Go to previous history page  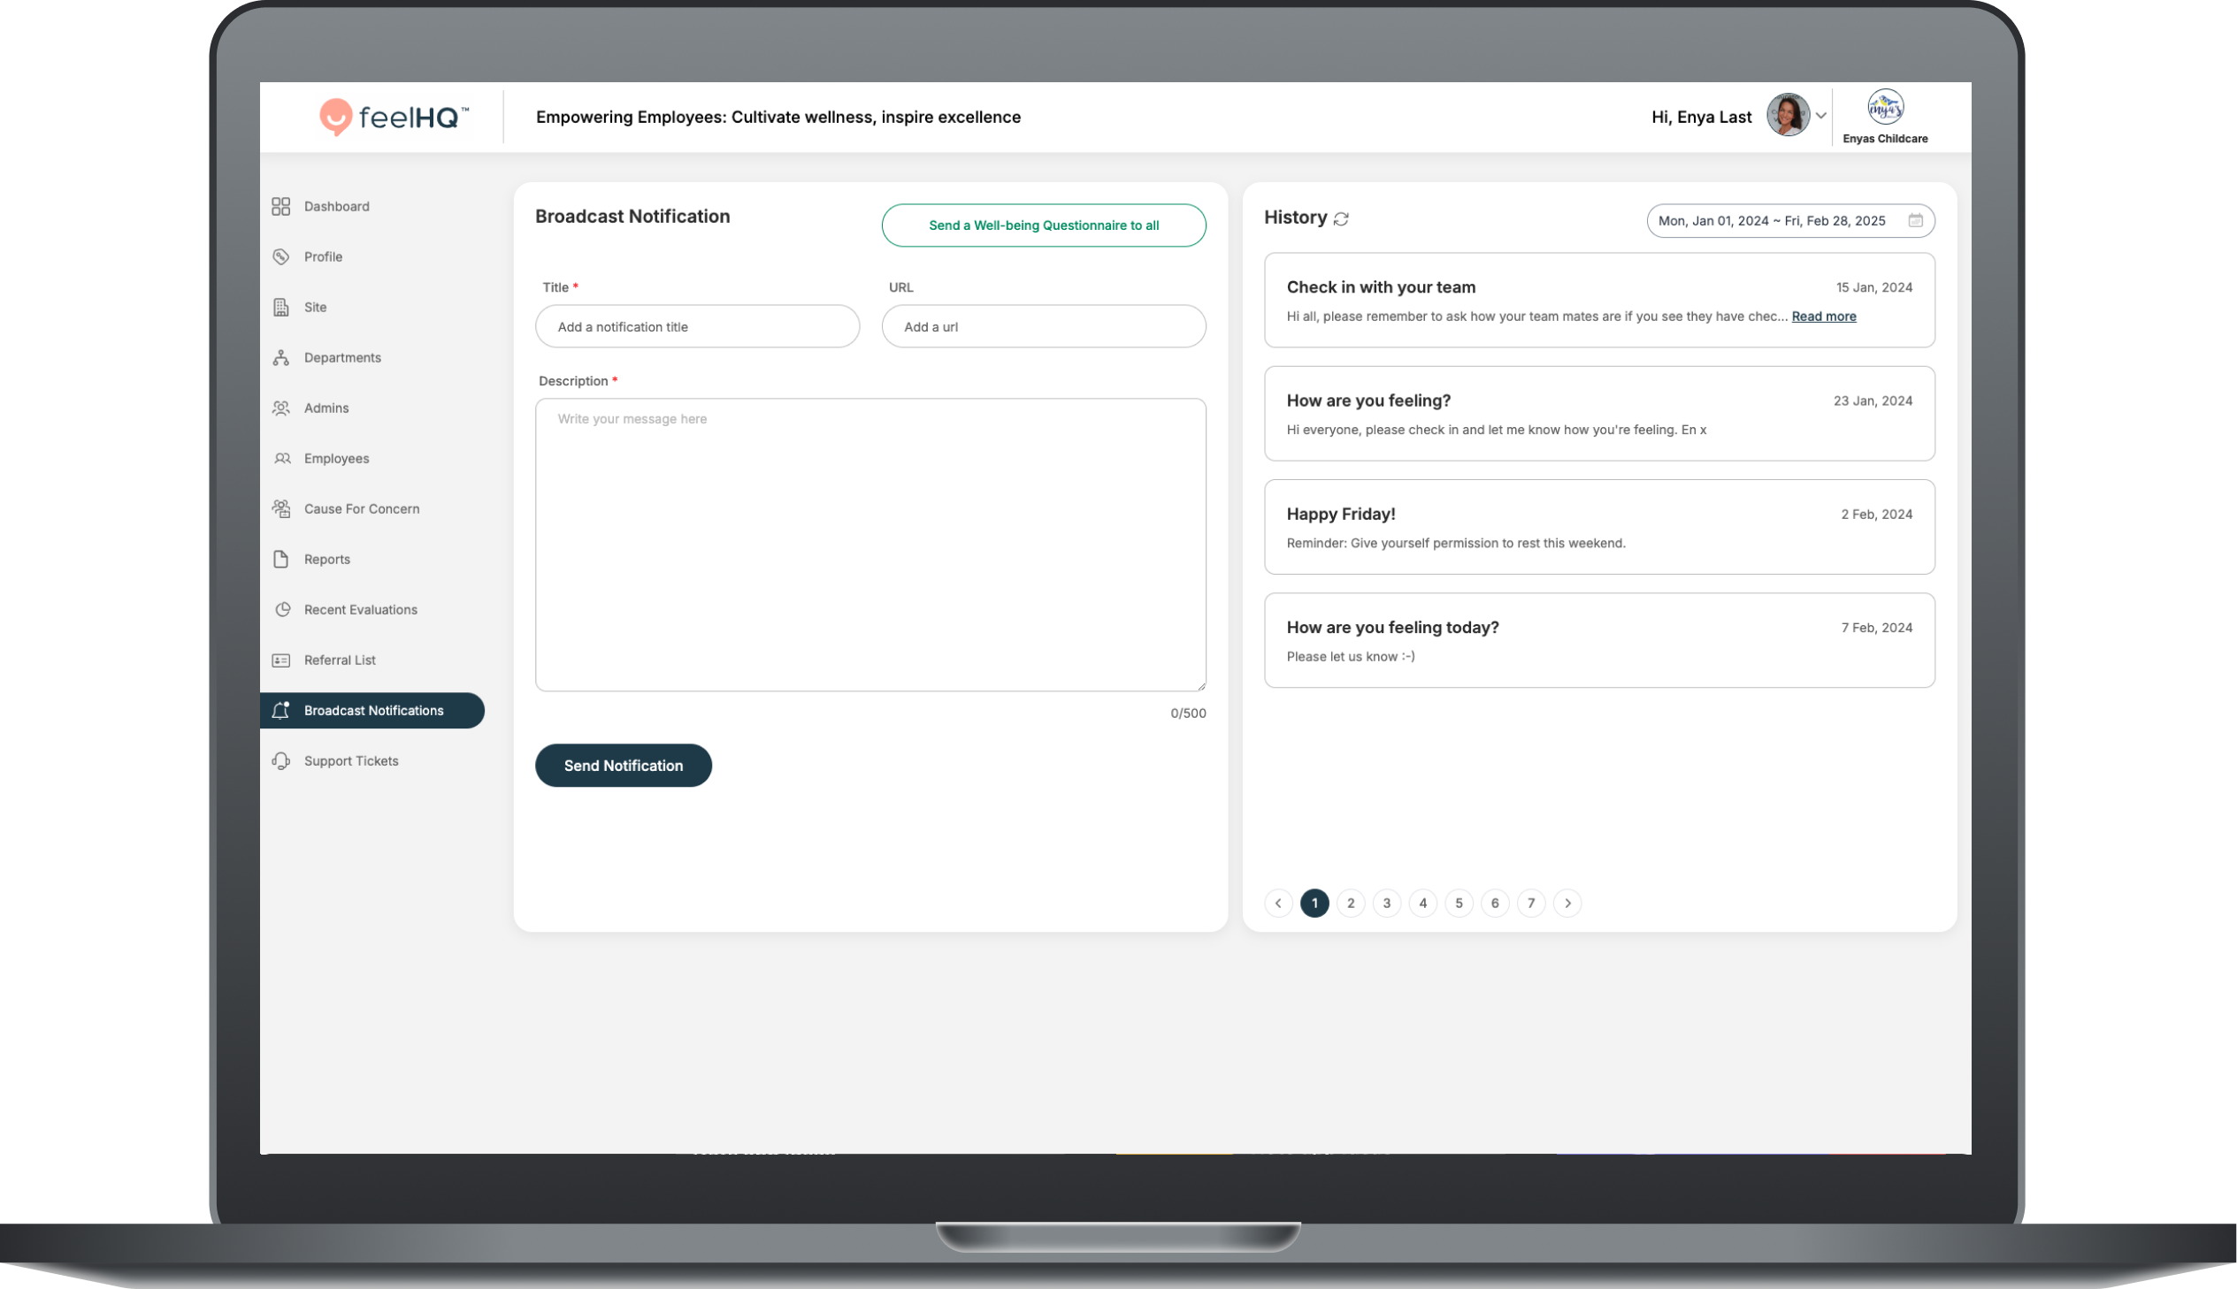pos(1278,903)
